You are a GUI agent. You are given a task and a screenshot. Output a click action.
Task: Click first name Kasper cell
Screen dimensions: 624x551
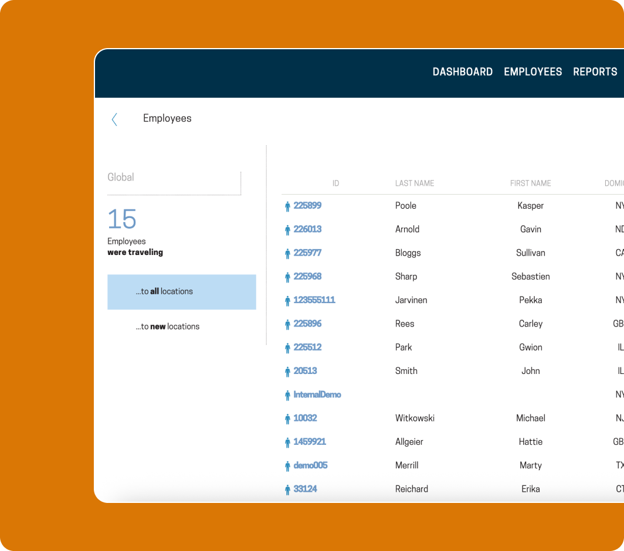531,206
